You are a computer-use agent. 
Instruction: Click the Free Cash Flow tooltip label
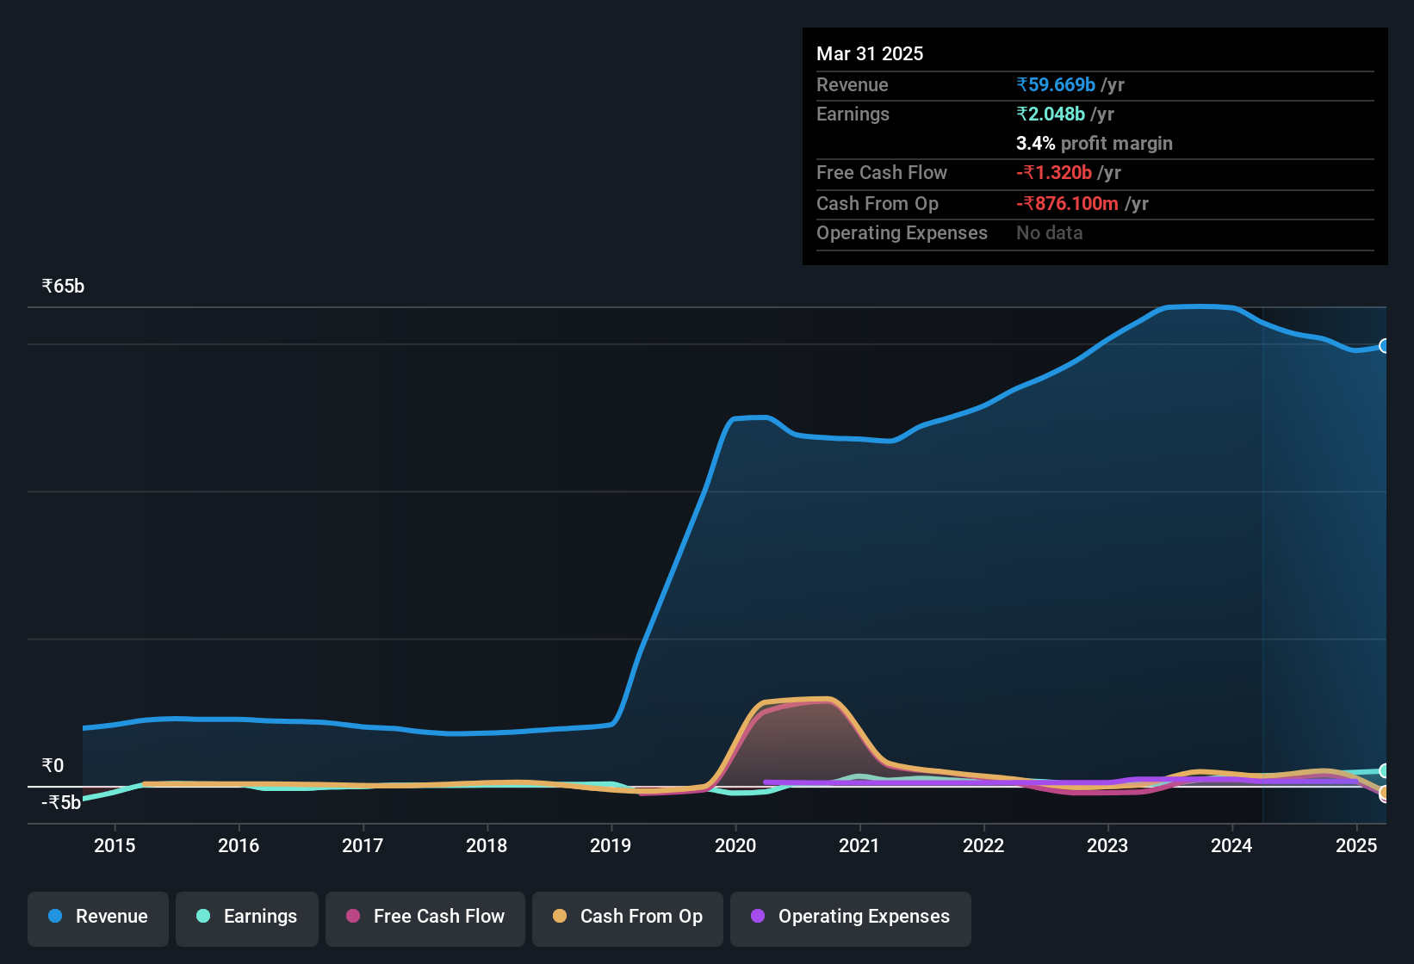(882, 172)
